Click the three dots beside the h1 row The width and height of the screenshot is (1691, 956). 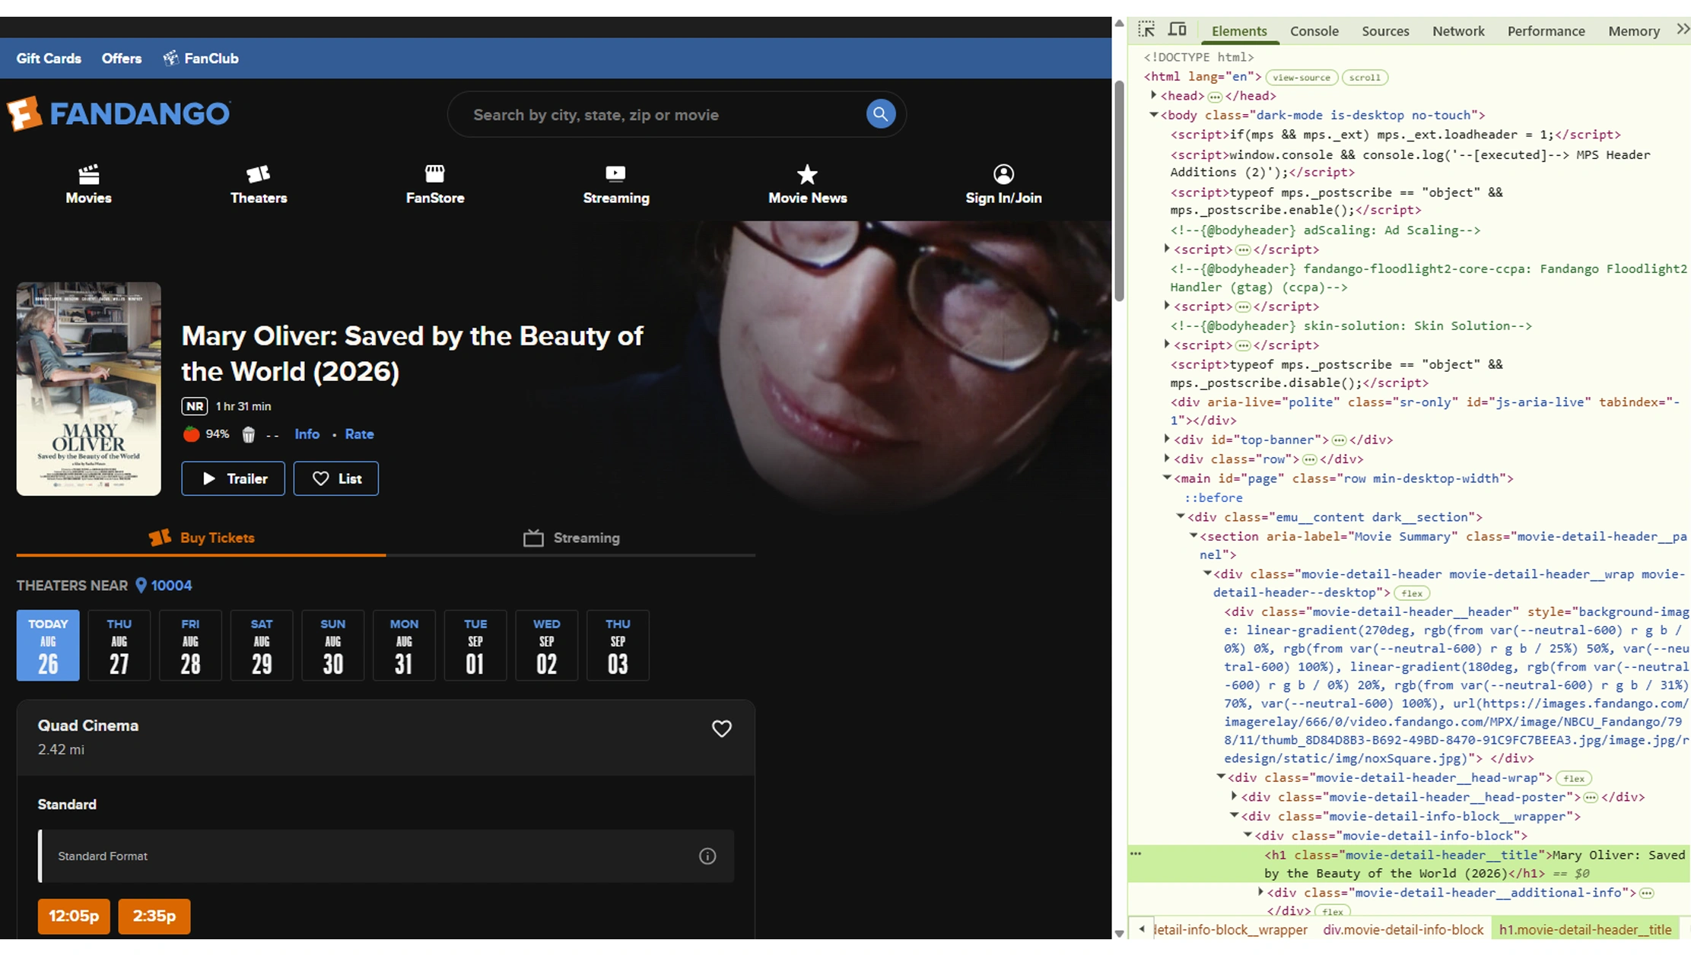tap(1136, 854)
